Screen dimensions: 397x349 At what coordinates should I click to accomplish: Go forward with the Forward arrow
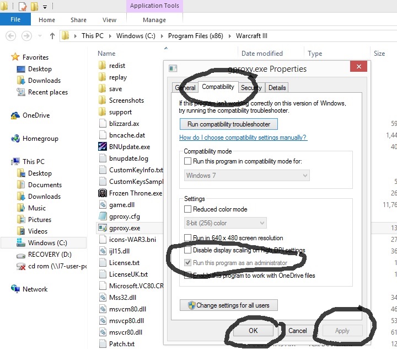pos(26,36)
